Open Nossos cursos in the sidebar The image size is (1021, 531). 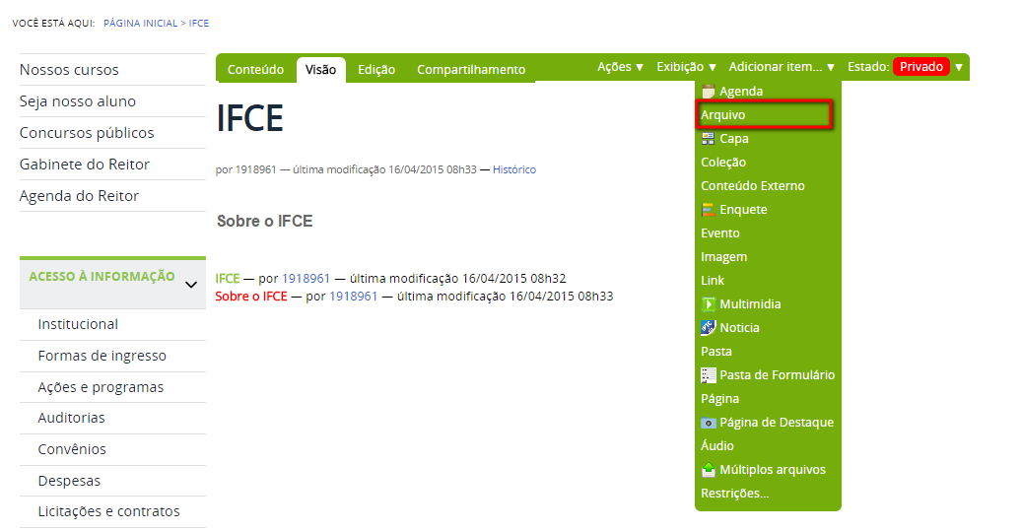69,70
